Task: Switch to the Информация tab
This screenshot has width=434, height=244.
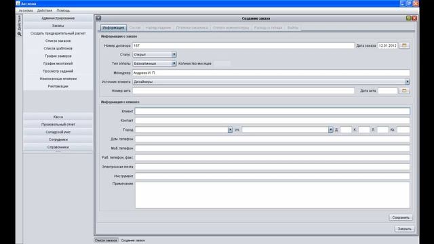Action: (113, 28)
